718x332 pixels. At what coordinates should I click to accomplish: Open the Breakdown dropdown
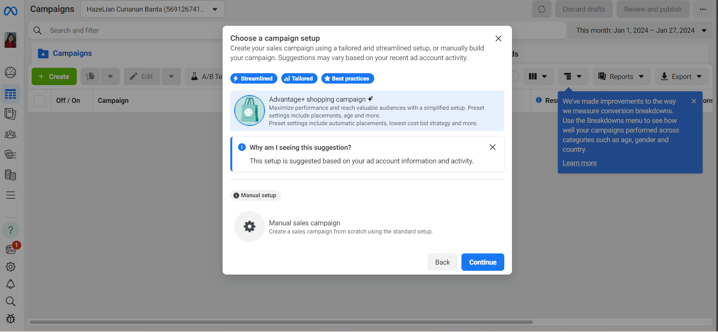click(573, 77)
